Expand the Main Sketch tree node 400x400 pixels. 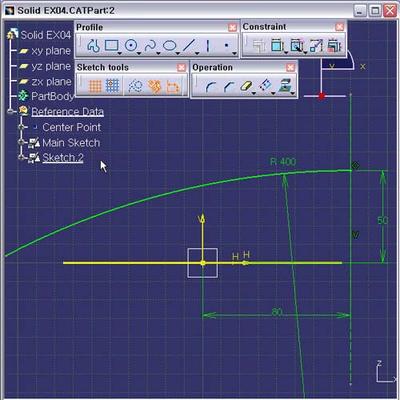pos(22,142)
